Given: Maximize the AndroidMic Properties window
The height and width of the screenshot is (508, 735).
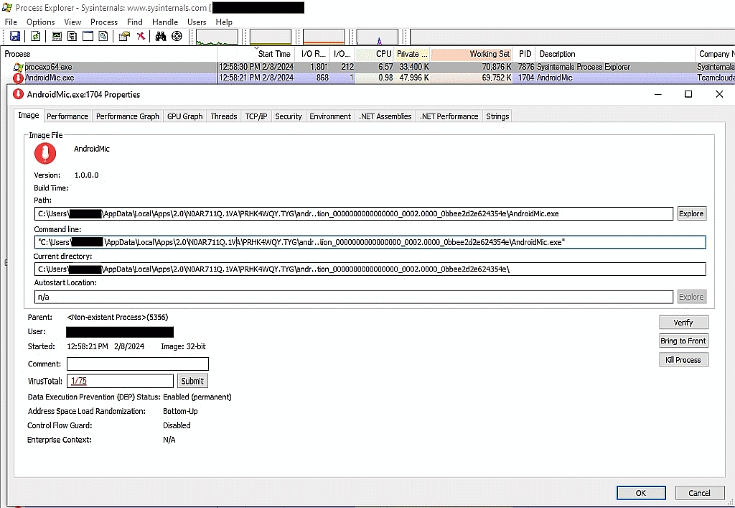Looking at the screenshot, I should point(688,94).
